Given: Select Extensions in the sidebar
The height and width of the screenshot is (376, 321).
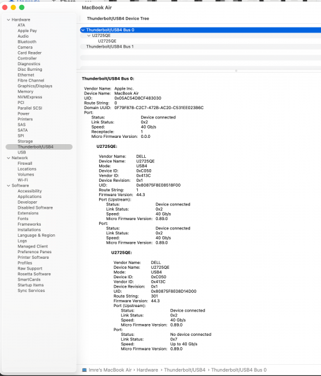Looking at the screenshot, I should point(28,213).
